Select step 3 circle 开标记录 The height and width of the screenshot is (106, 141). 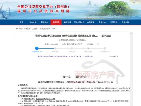(72, 48)
